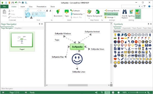
Task: Increase font size with the larger A button
Action: coord(47,11)
